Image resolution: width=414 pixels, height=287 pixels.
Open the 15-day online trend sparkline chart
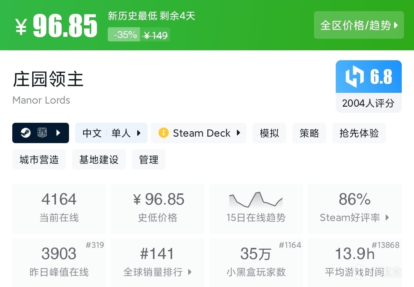click(x=256, y=200)
